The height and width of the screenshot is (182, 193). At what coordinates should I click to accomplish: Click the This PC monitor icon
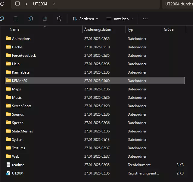[x=17, y=4]
